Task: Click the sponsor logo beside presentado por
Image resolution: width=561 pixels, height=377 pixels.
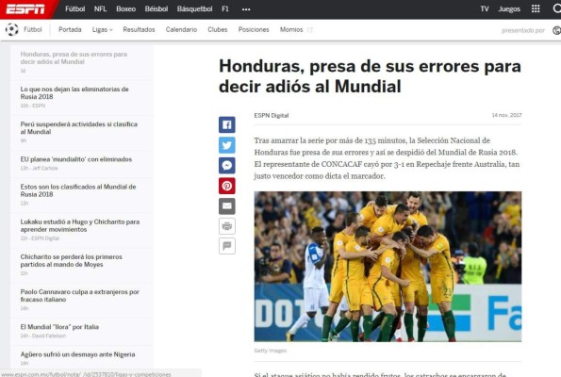Action: (556, 30)
